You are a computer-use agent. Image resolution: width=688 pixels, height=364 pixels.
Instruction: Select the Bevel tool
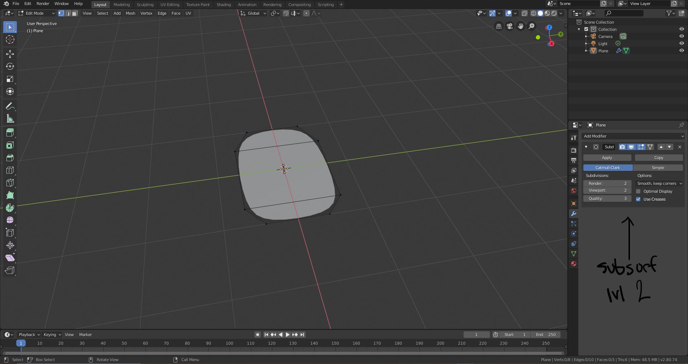(x=10, y=158)
